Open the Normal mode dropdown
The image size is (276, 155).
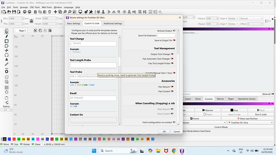[x=251, y=18]
